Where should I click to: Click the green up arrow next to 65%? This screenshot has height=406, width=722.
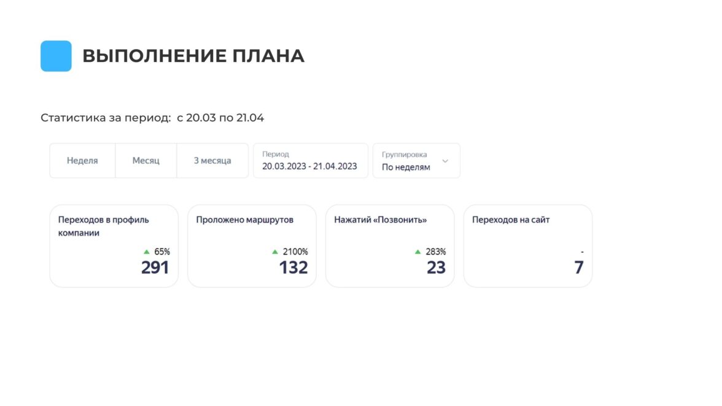[x=147, y=251]
